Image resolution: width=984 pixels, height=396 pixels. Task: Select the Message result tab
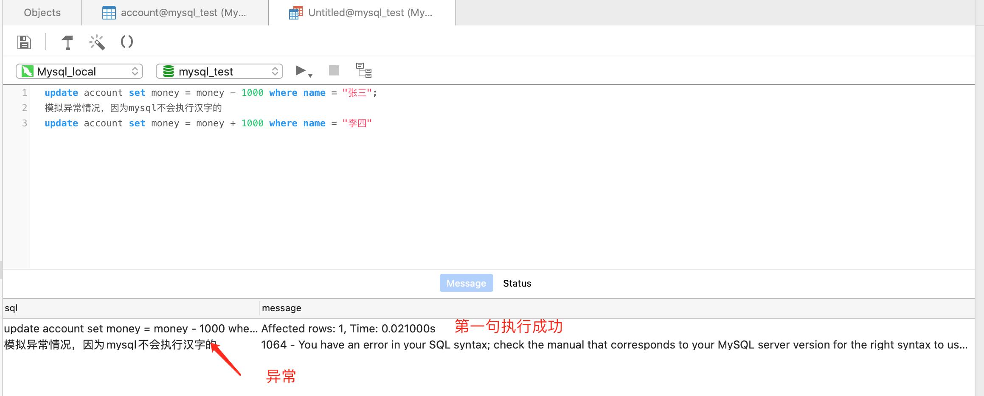466,283
